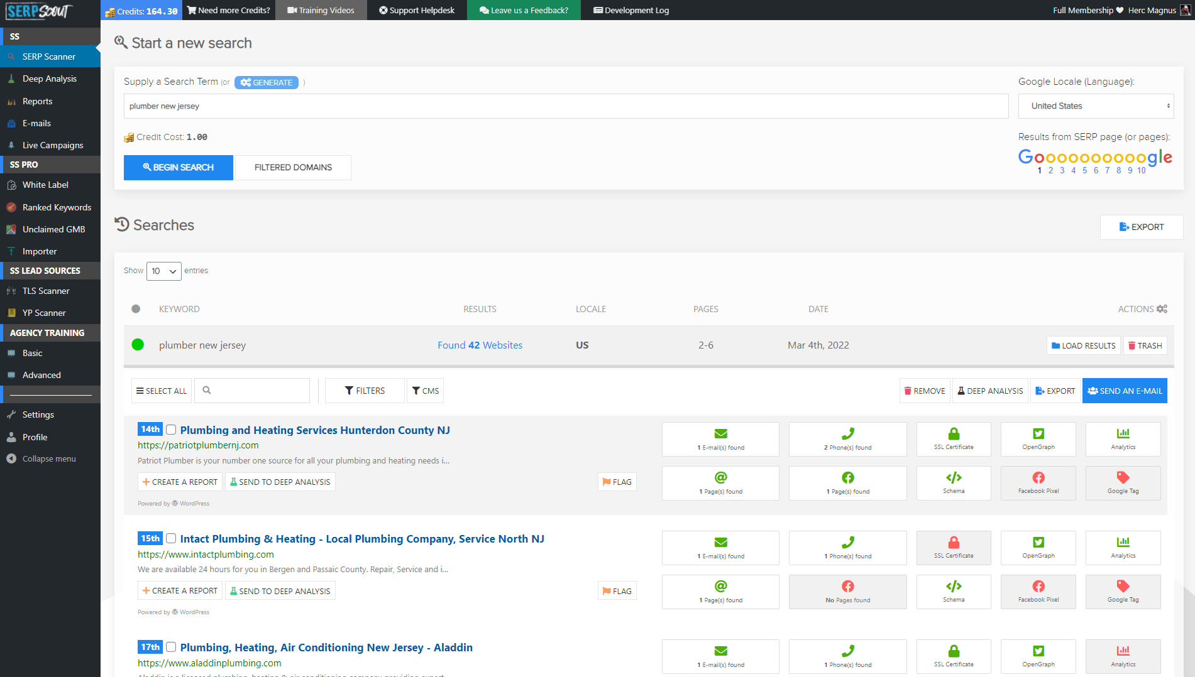This screenshot has width=1195, height=677.
Task: Click the GENERATE search term button
Action: point(267,82)
